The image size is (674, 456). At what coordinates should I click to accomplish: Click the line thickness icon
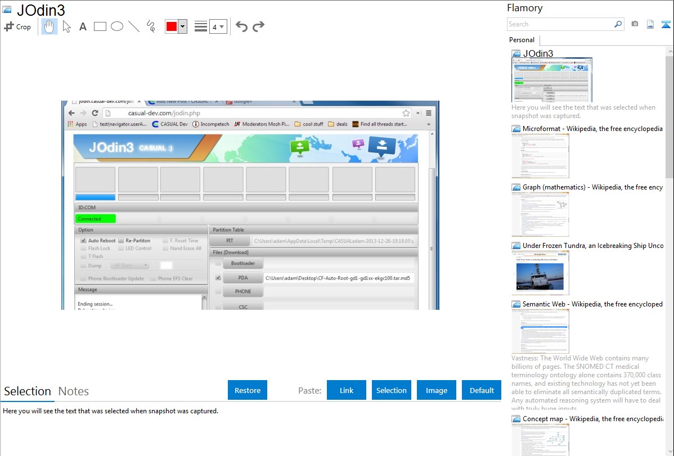click(201, 26)
